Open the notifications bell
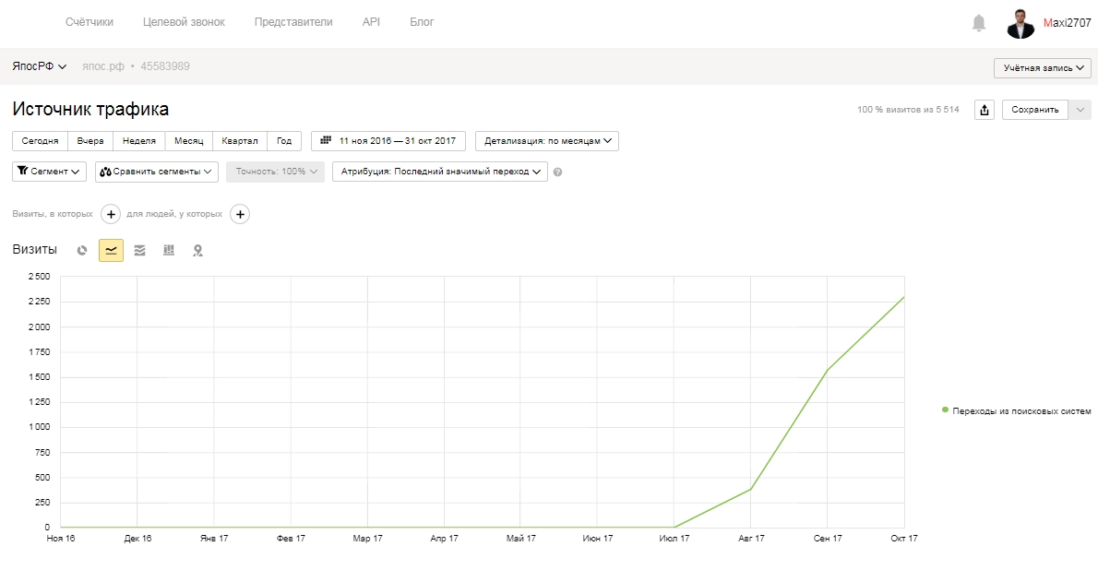This screenshot has height=570, width=1098. click(x=979, y=23)
